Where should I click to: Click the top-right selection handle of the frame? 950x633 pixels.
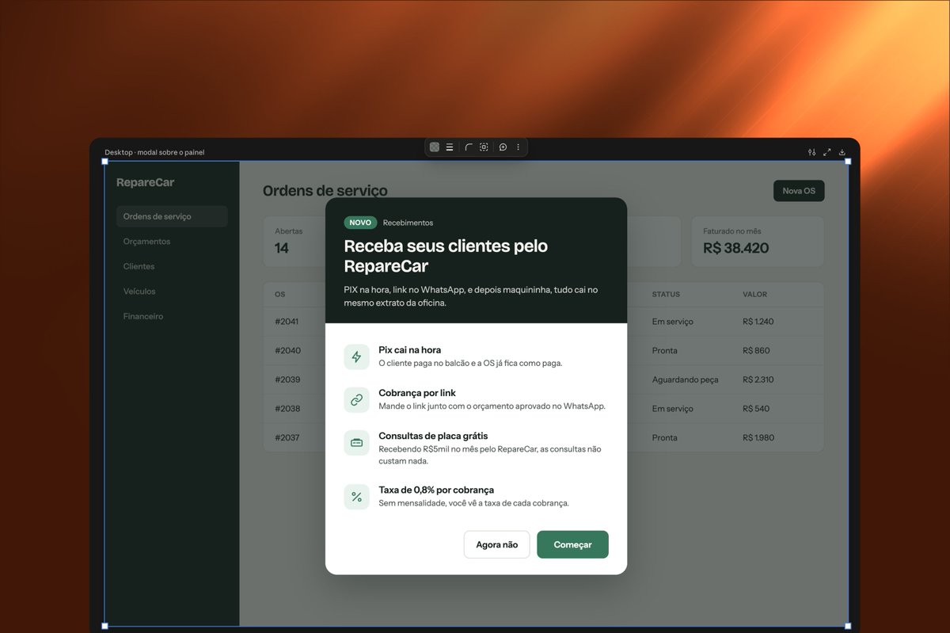click(x=848, y=161)
